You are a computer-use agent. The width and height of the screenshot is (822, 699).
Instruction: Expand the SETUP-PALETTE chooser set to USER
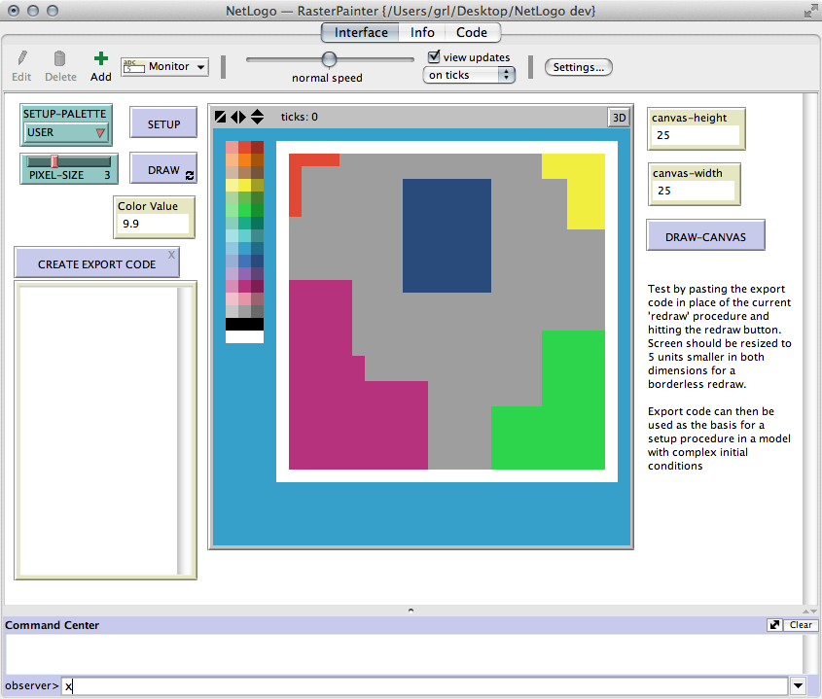[x=66, y=133]
